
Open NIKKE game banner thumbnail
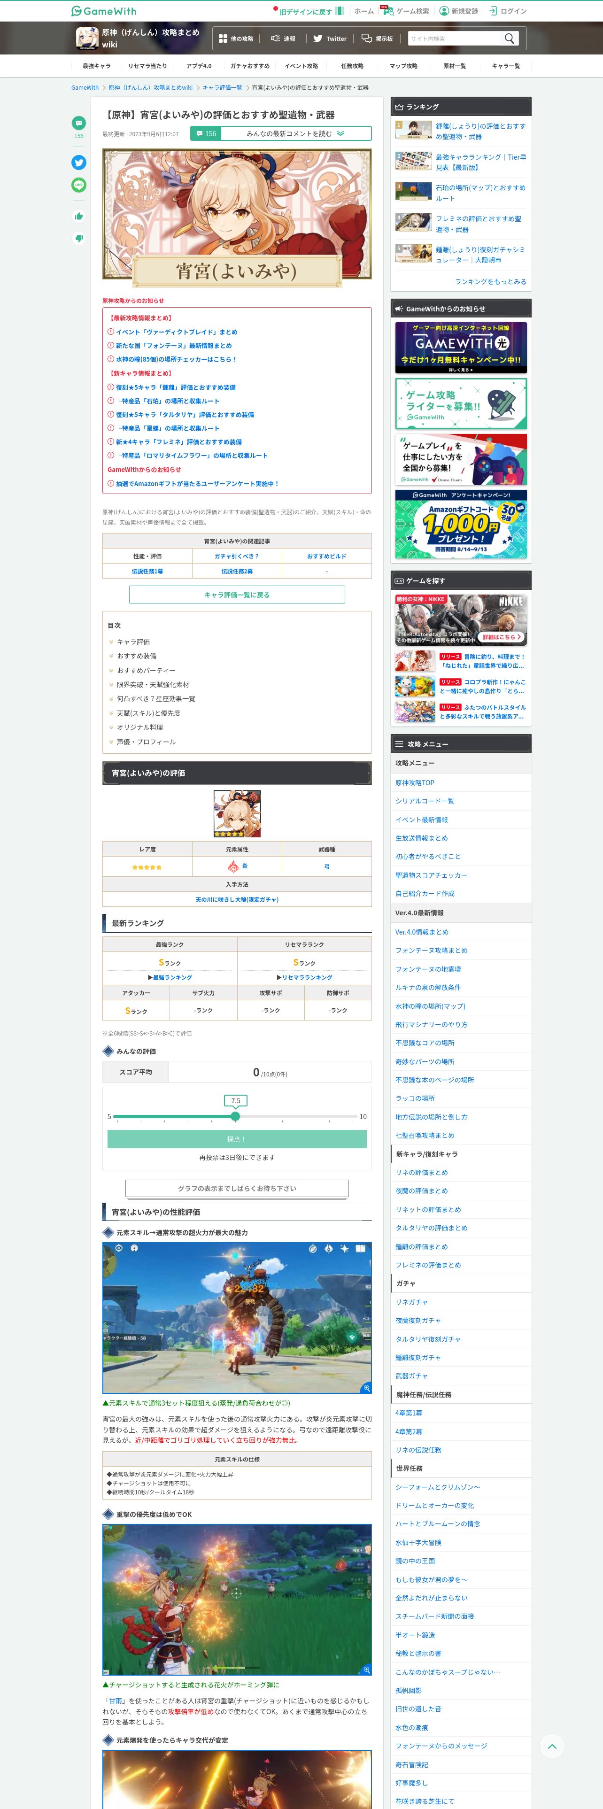(x=461, y=620)
